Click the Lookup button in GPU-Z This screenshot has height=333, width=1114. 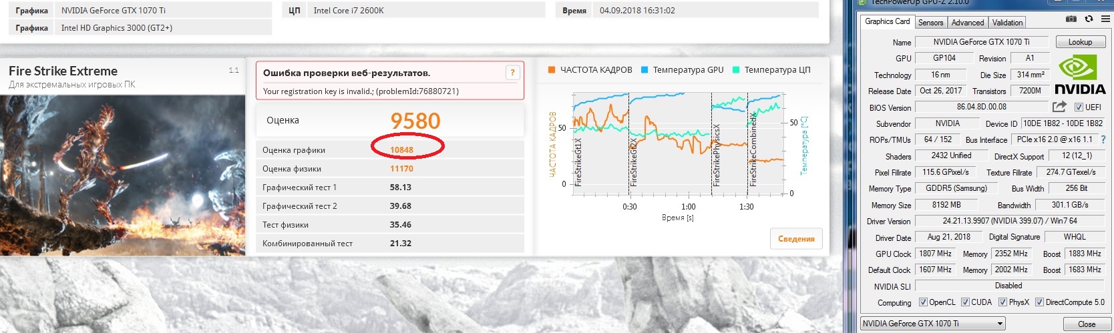(x=1080, y=42)
